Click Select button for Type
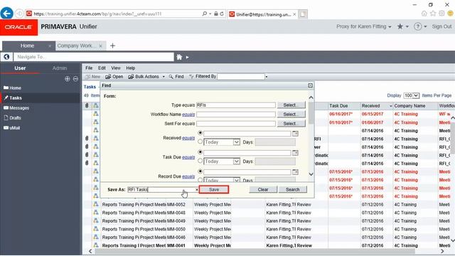The image size is (455, 256). (x=291, y=105)
